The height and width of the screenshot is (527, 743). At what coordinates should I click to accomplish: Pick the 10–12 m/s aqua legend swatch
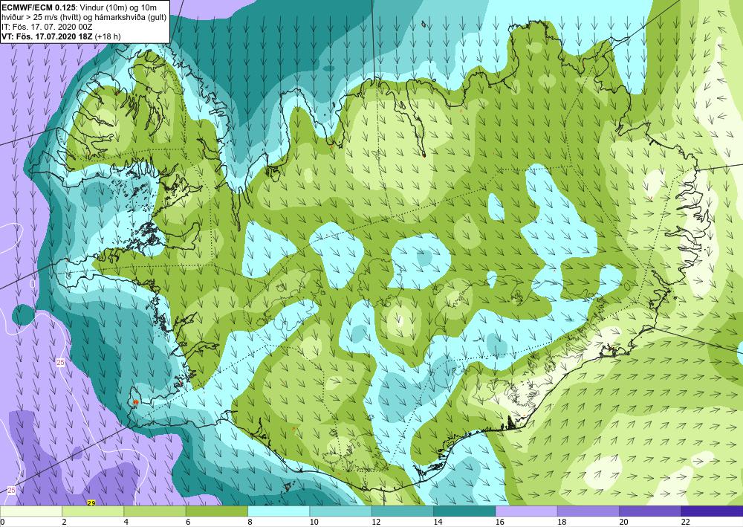pos(341,511)
